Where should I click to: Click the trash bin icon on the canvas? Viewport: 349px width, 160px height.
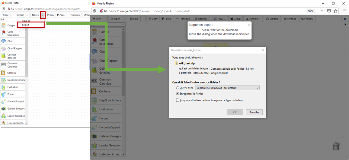pos(336,146)
